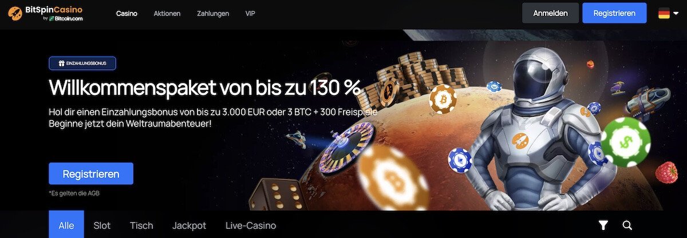
Task: Open the Aktionen navigation item
Action: [167, 13]
